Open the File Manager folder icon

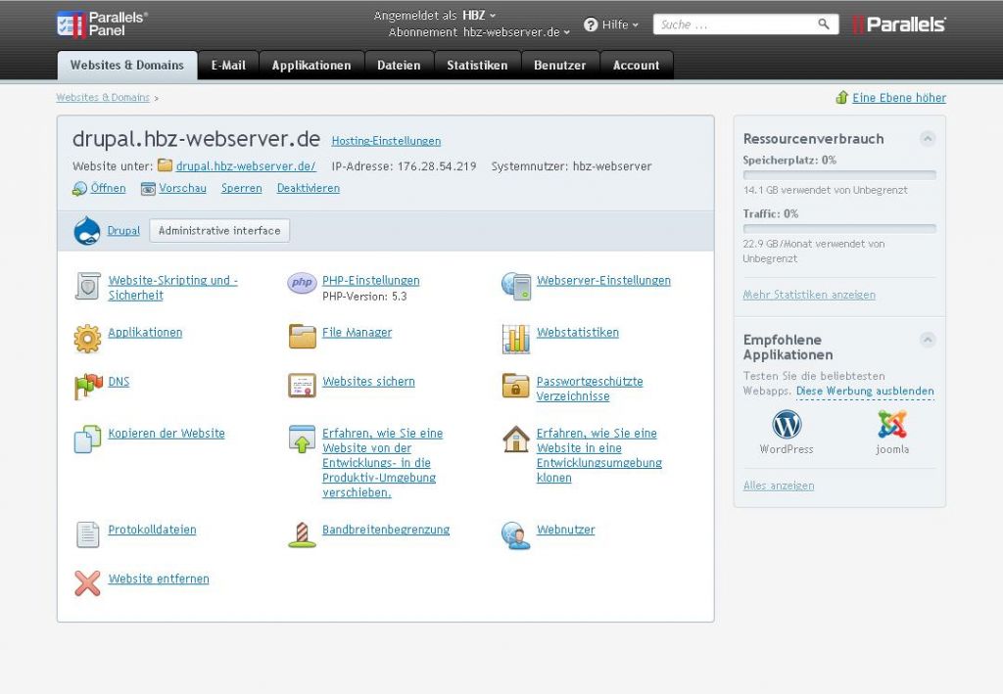coord(302,336)
